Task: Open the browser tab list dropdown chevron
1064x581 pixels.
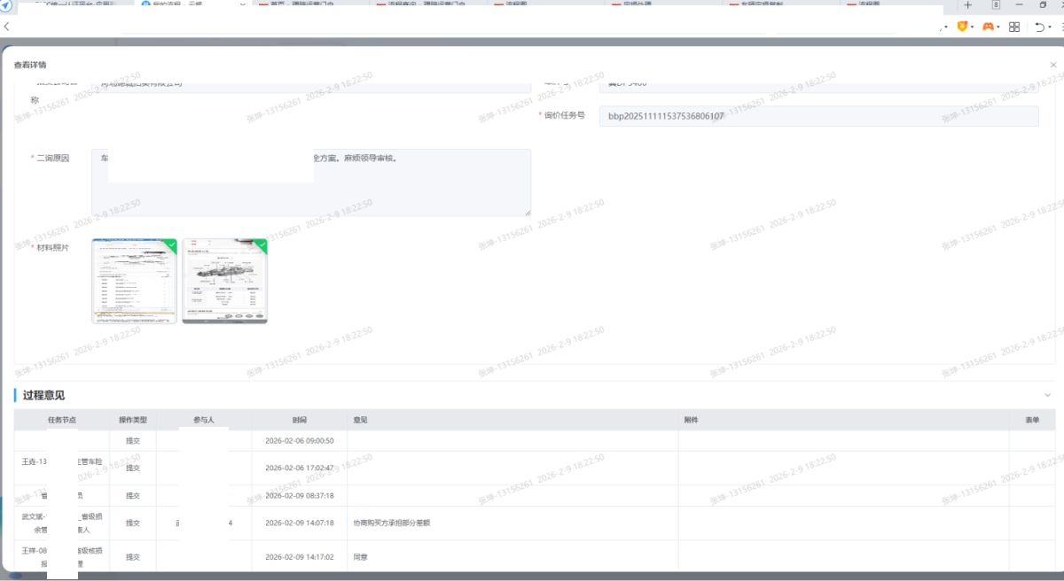Action: [244, 5]
